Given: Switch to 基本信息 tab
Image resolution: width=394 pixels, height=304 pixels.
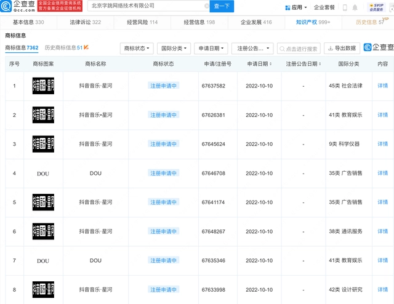Looking at the screenshot, I should coord(28,22).
